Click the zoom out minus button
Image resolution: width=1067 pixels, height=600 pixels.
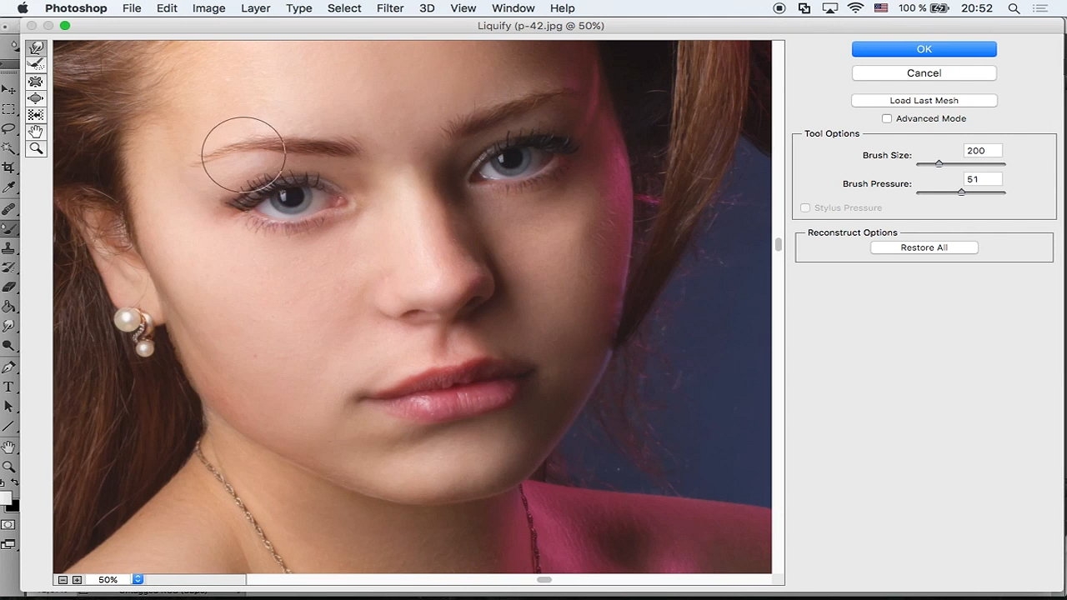click(63, 579)
